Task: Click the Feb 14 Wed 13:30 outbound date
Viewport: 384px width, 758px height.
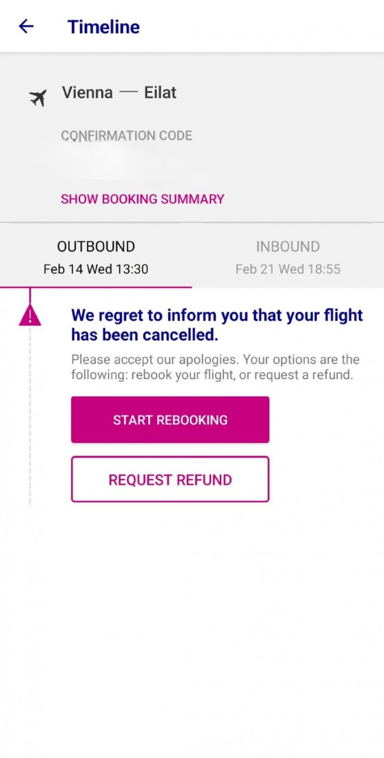Action: pos(96,269)
